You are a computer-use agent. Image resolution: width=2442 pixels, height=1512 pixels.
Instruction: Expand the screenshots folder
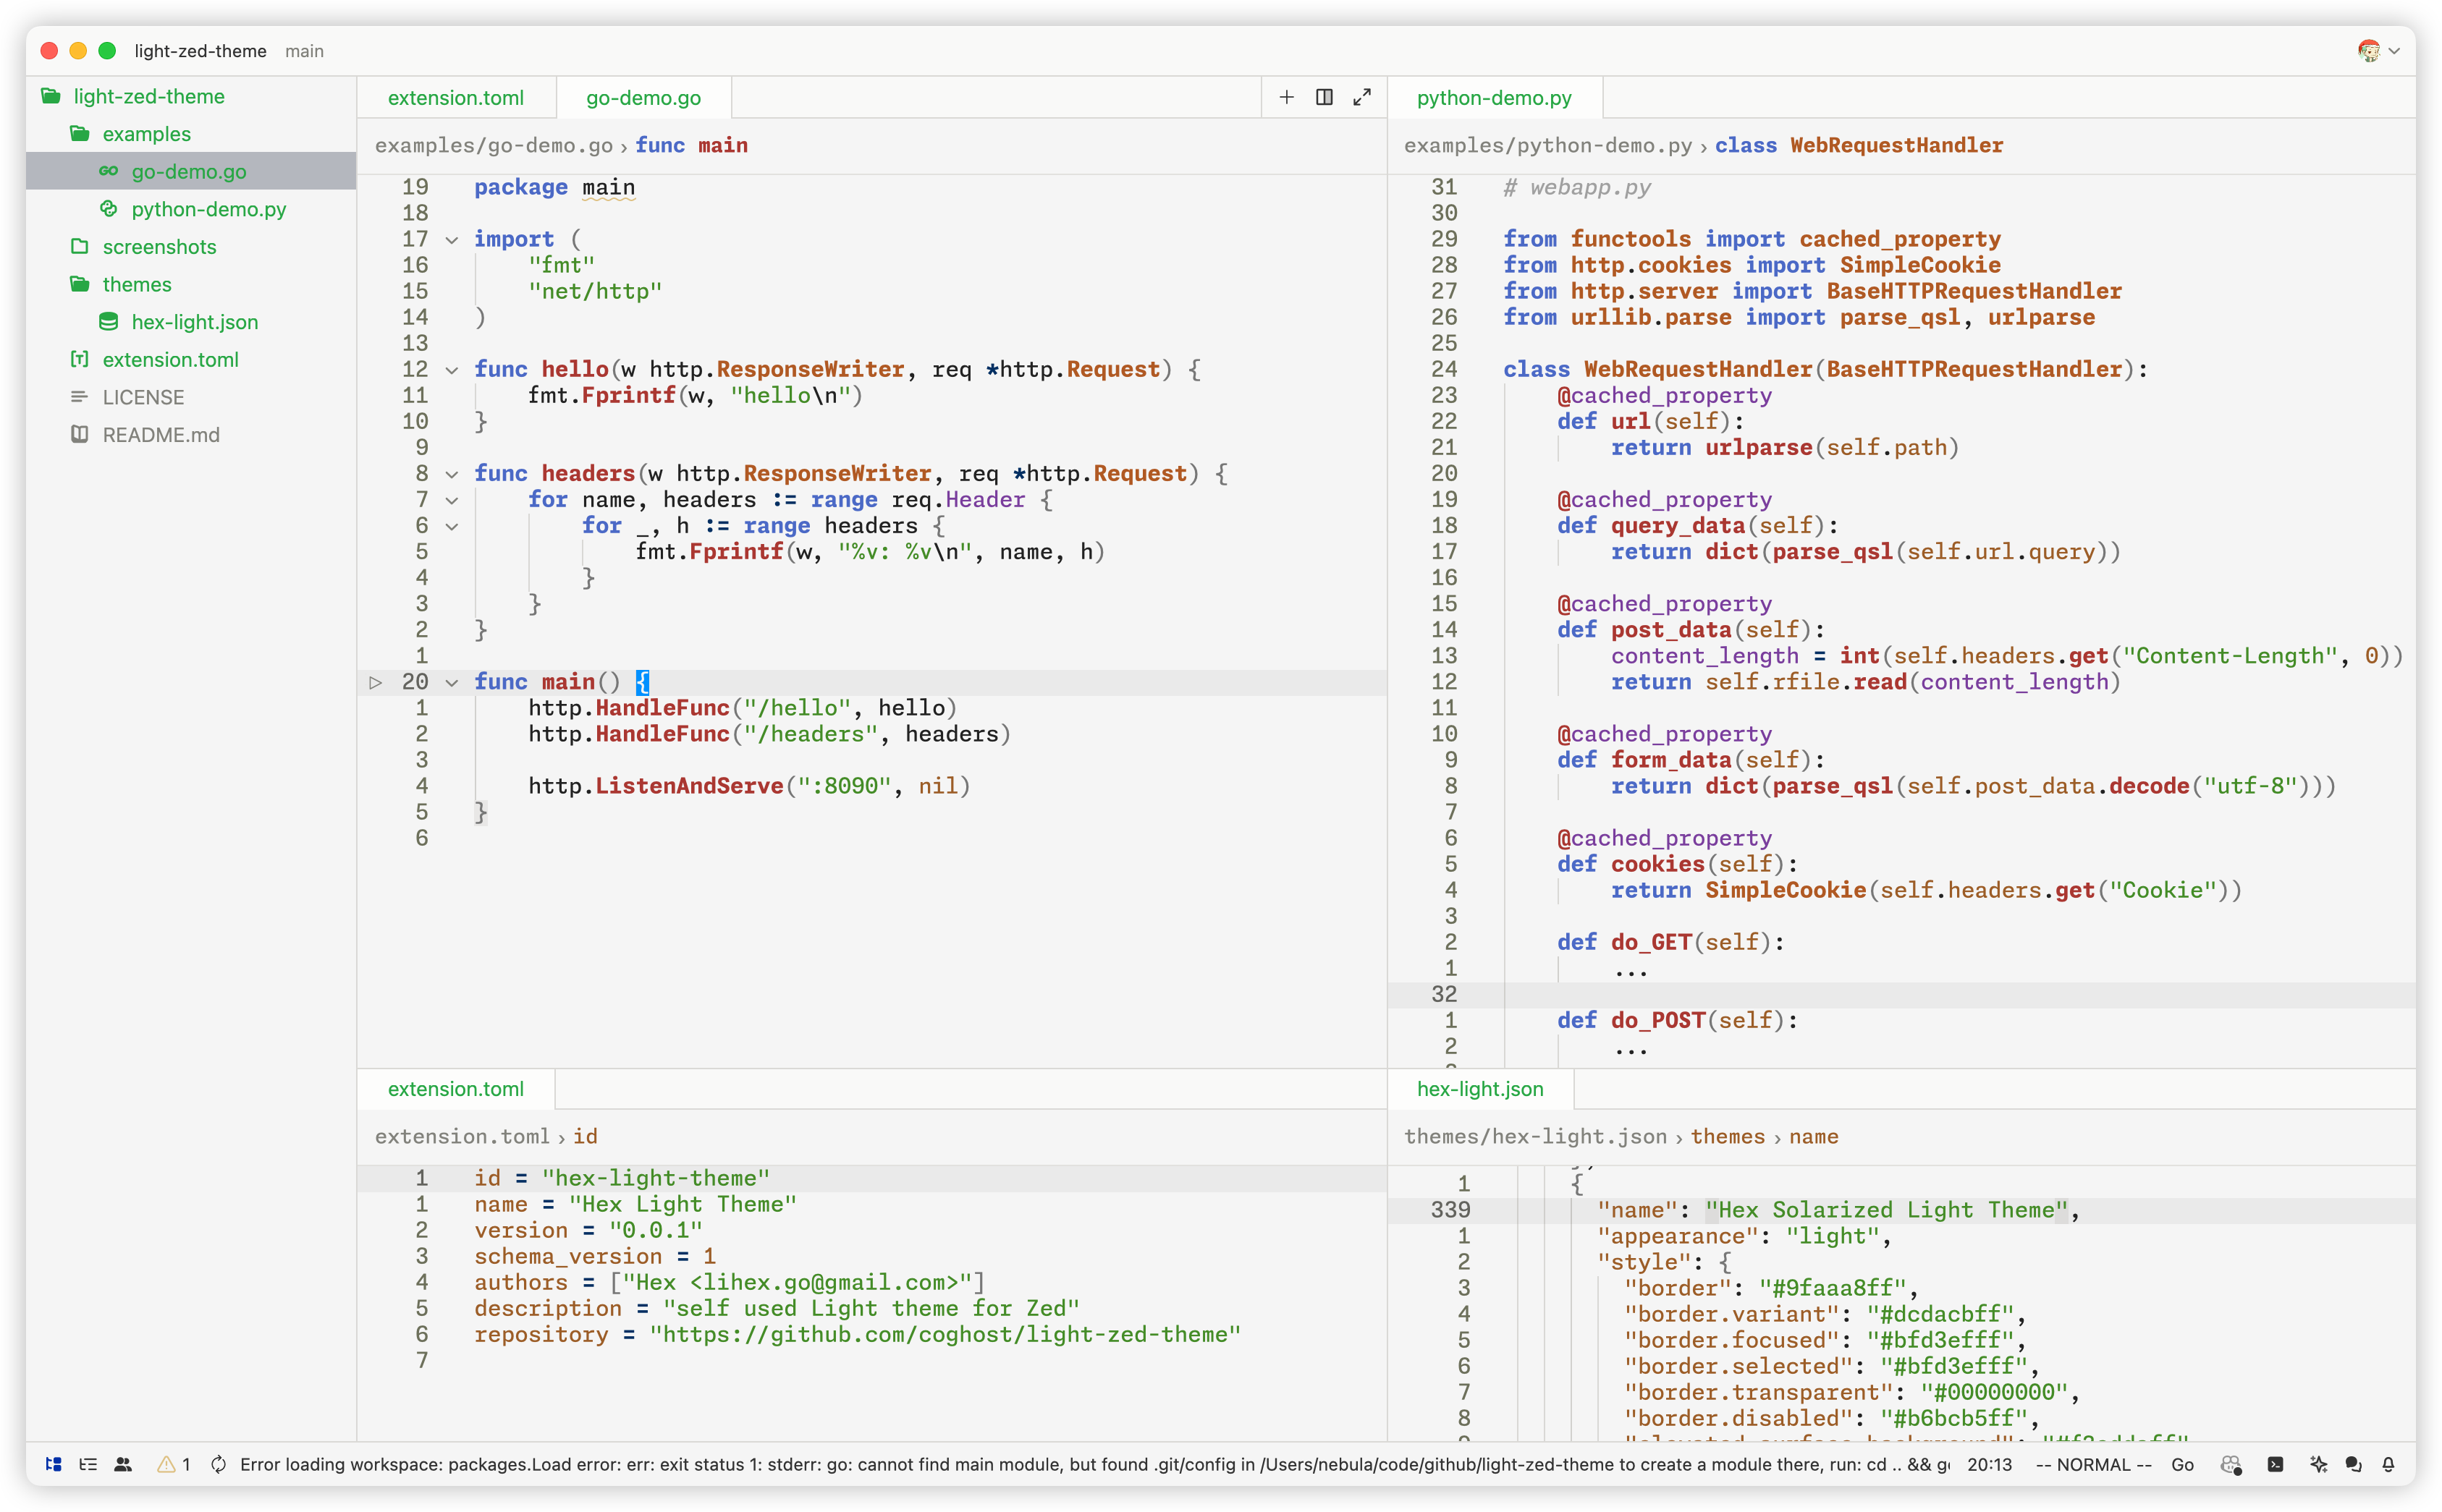pos(159,246)
